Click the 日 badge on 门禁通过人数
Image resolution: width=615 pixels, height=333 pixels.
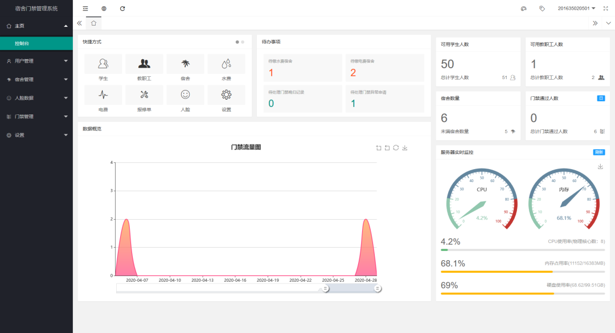pos(601,98)
